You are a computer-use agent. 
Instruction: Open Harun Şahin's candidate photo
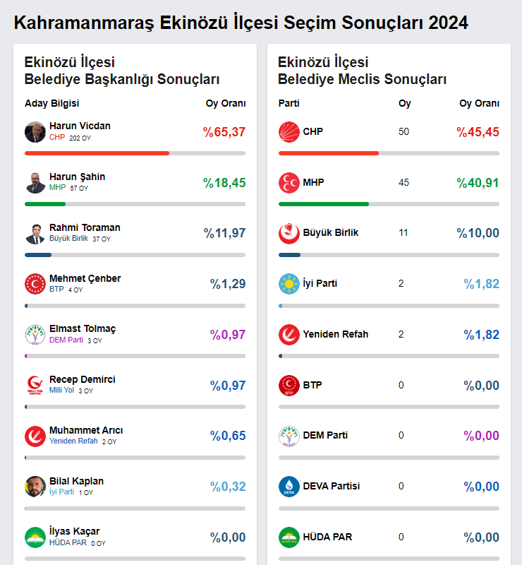35,182
